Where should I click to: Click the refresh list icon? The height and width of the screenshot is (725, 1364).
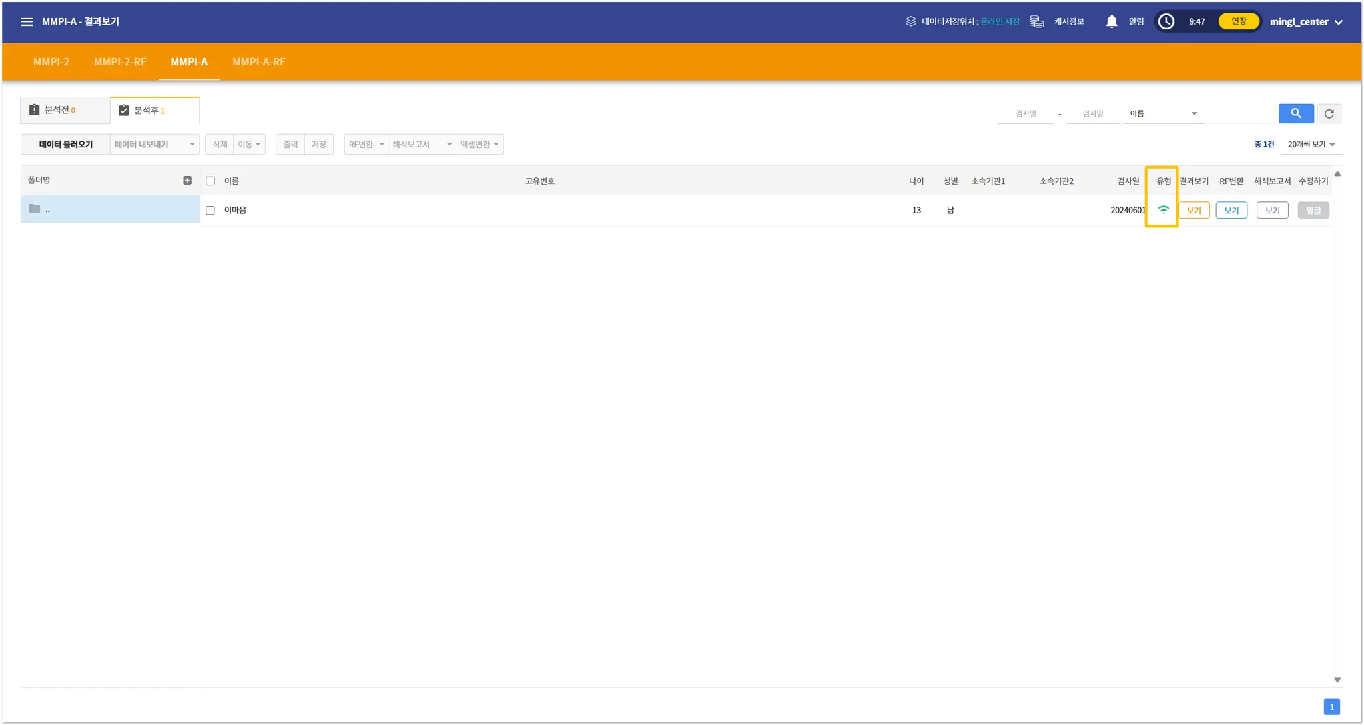coord(1329,113)
